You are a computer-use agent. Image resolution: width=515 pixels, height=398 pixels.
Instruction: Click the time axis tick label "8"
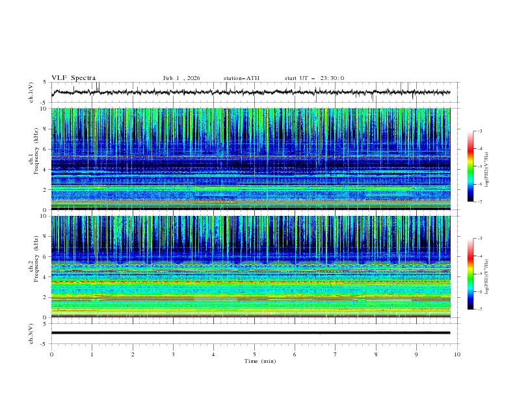click(376, 354)
